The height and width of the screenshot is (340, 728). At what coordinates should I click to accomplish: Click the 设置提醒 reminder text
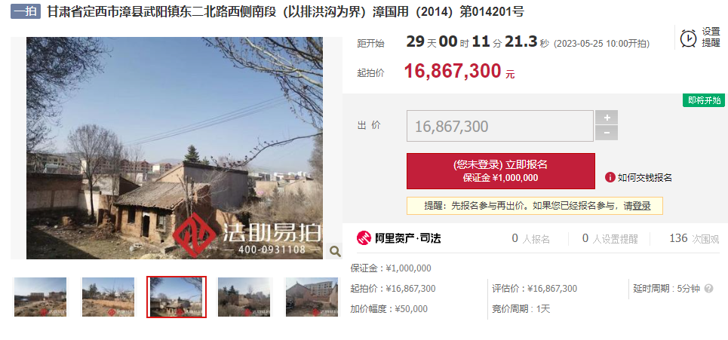click(711, 37)
